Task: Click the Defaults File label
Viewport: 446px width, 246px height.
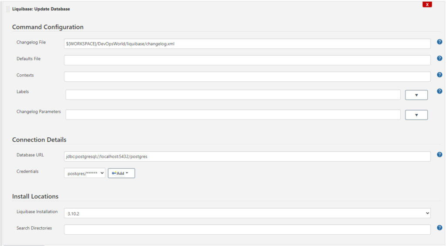Action: (28, 59)
